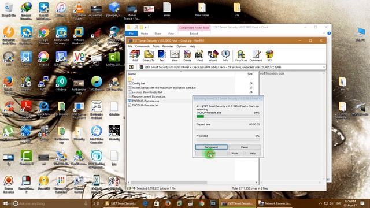Open the Mode... options button
The image size is (370, 208).
point(236,153)
